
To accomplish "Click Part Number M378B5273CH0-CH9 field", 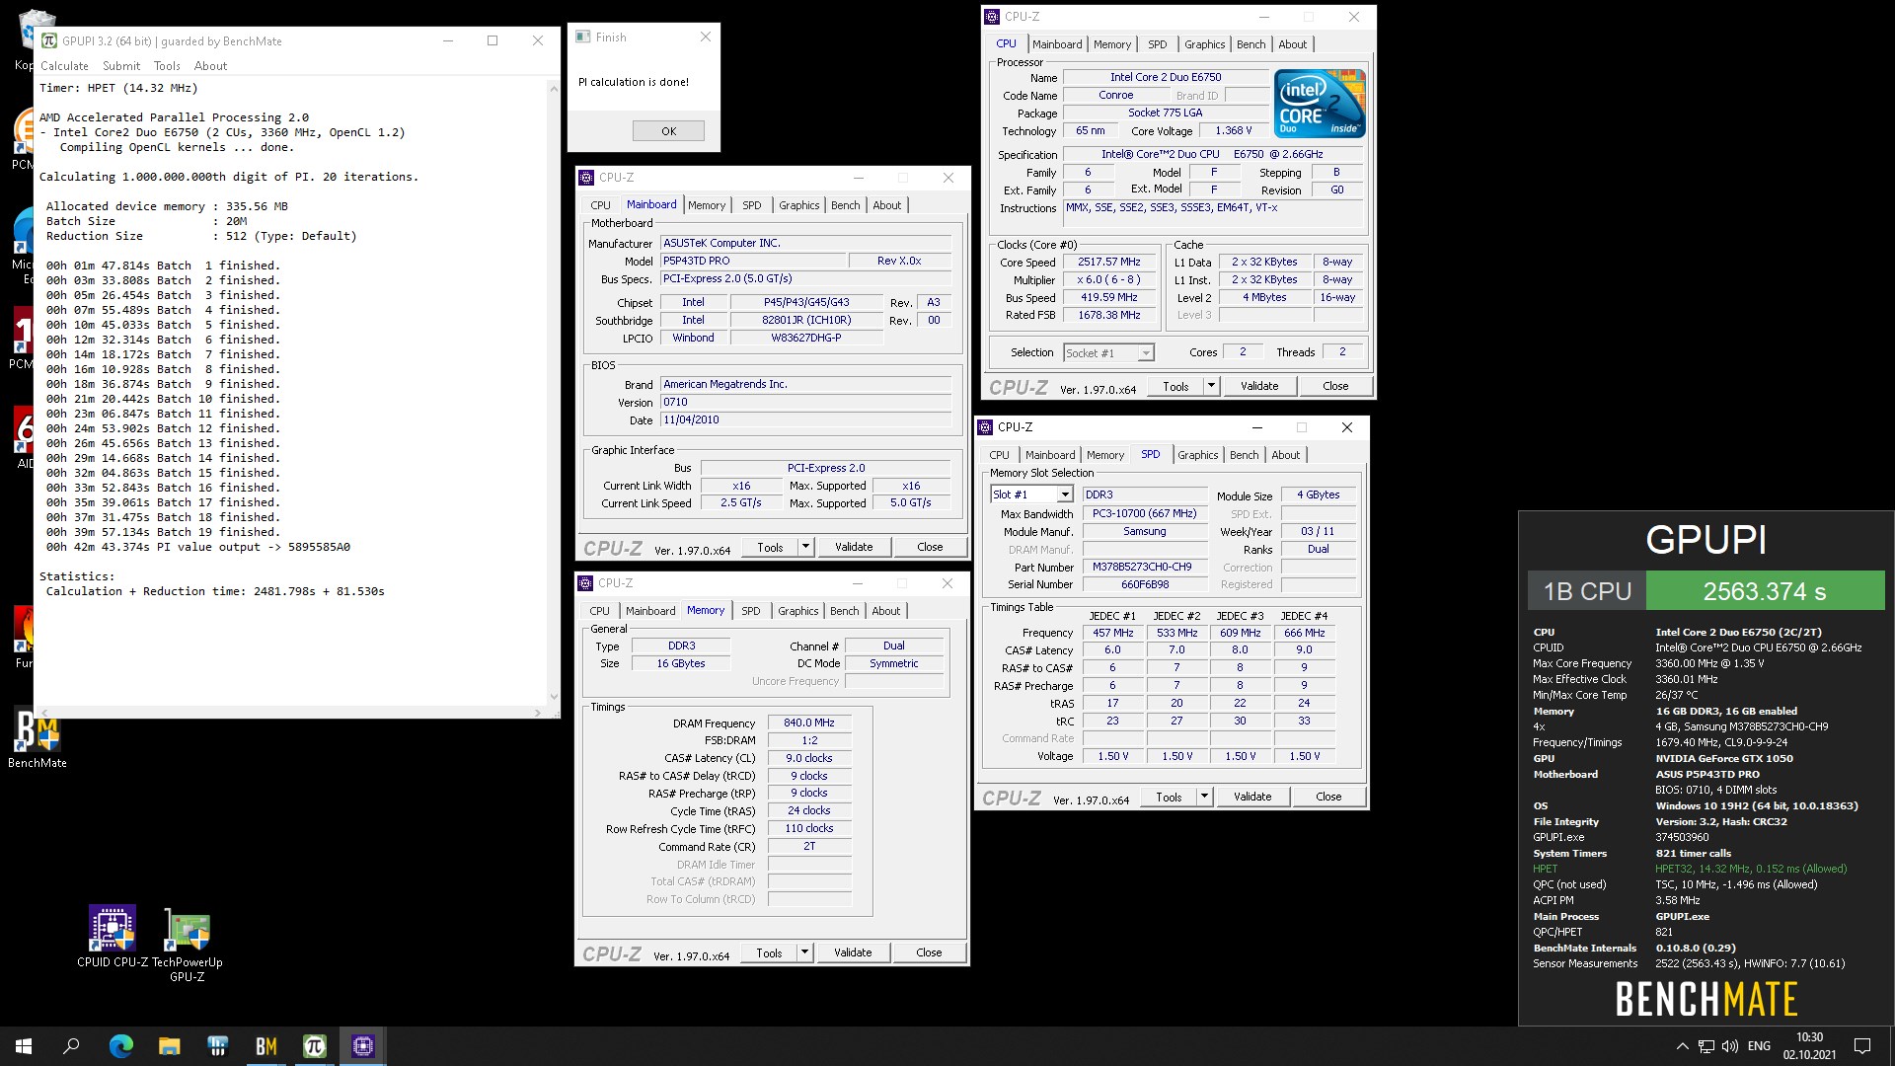I will click(1143, 567).
